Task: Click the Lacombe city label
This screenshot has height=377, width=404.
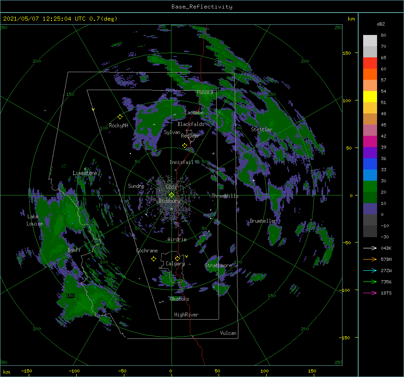Action: pyautogui.click(x=194, y=113)
